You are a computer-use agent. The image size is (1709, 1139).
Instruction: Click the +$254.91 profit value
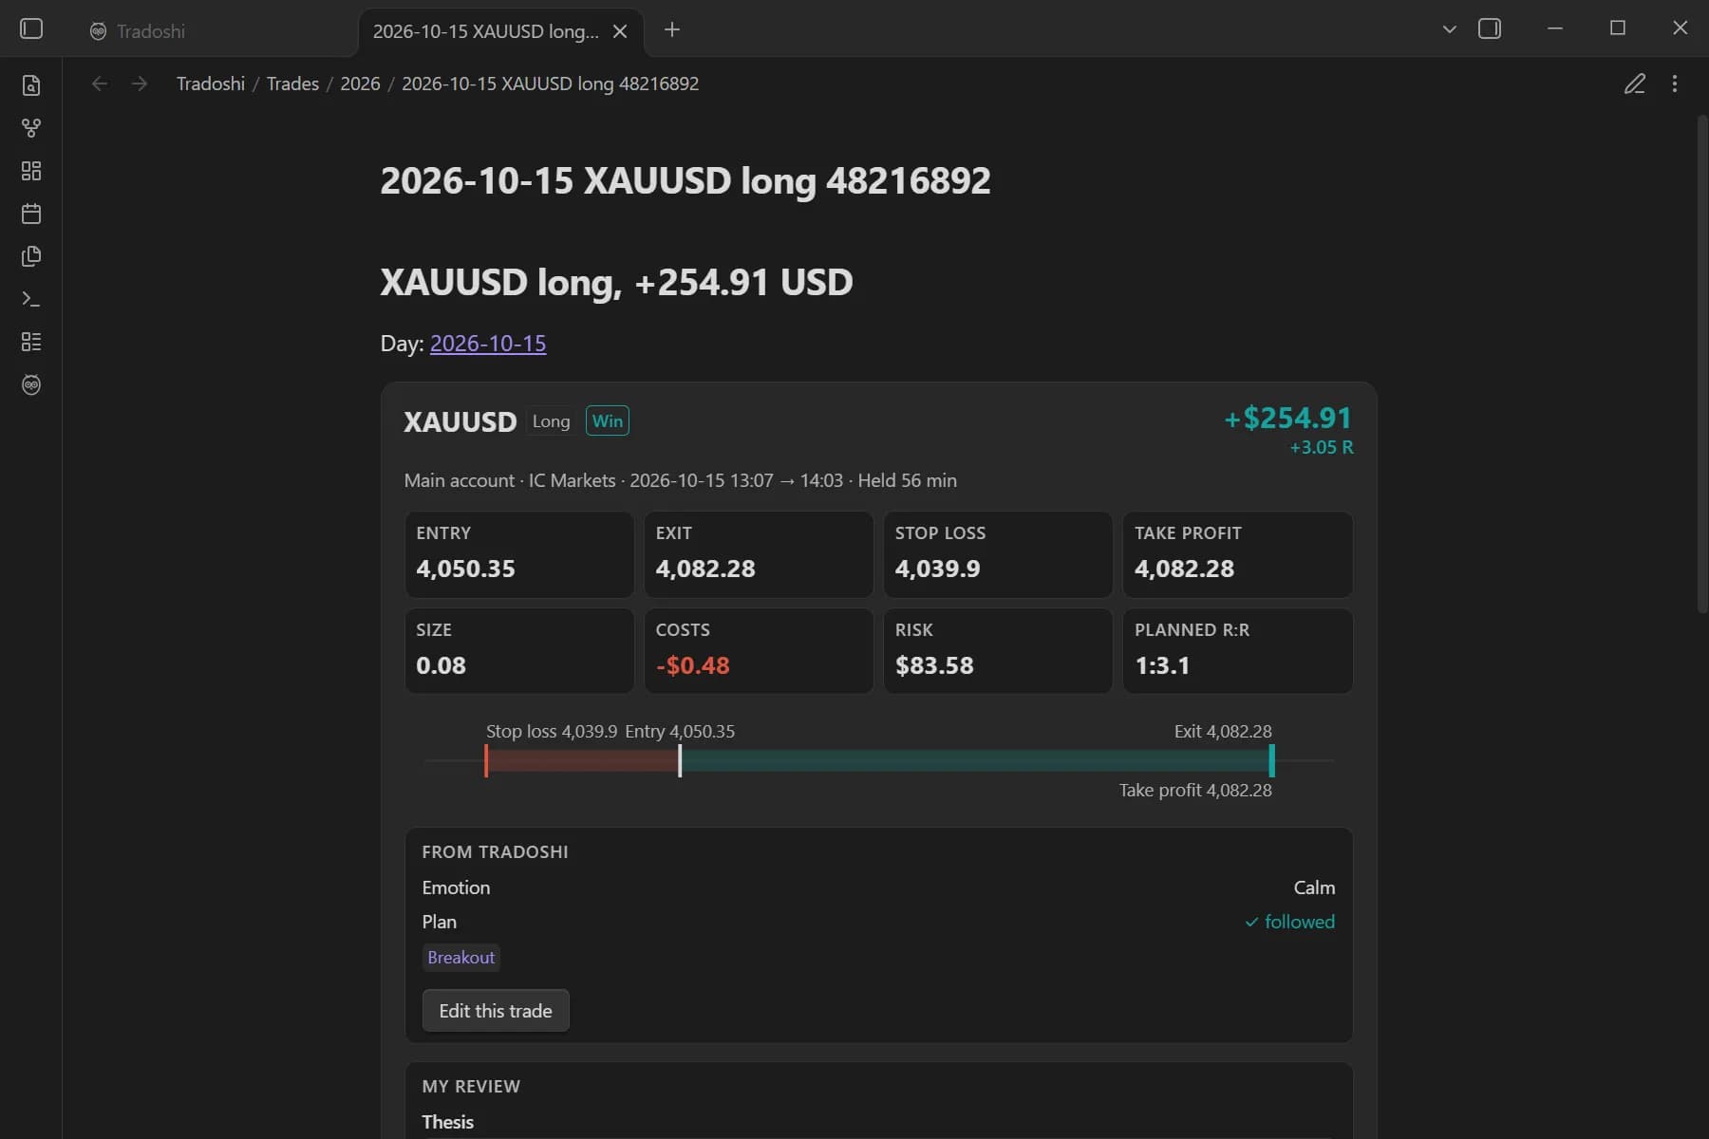(x=1287, y=418)
